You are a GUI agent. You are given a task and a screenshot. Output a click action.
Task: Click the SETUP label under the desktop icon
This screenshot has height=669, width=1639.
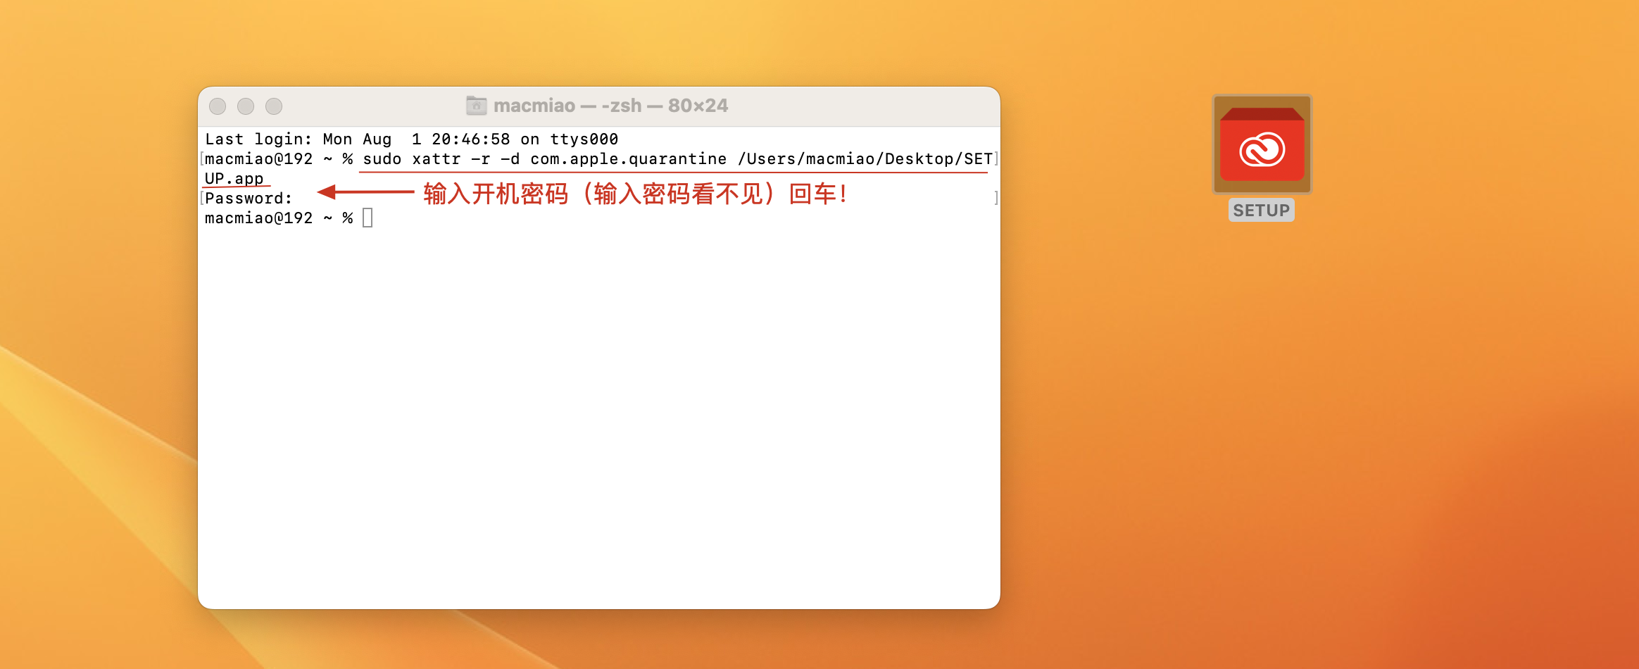pos(1261,211)
